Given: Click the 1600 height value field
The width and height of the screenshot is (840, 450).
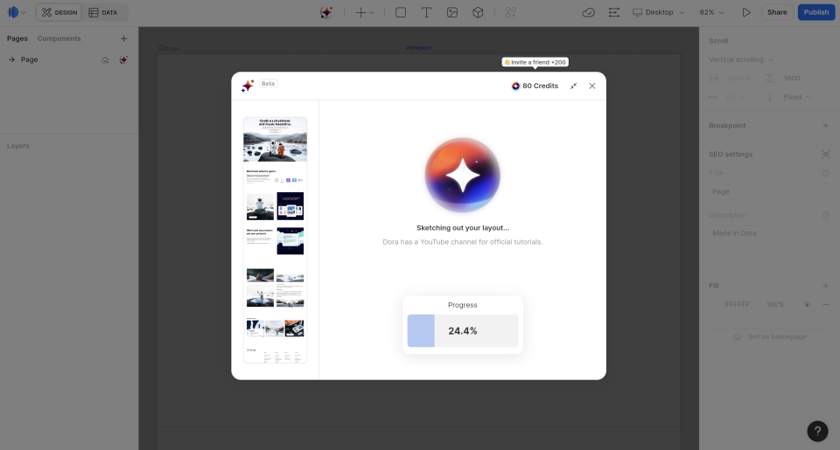Looking at the screenshot, I should (x=792, y=78).
